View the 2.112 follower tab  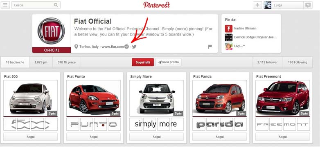[x=267, y=62]
